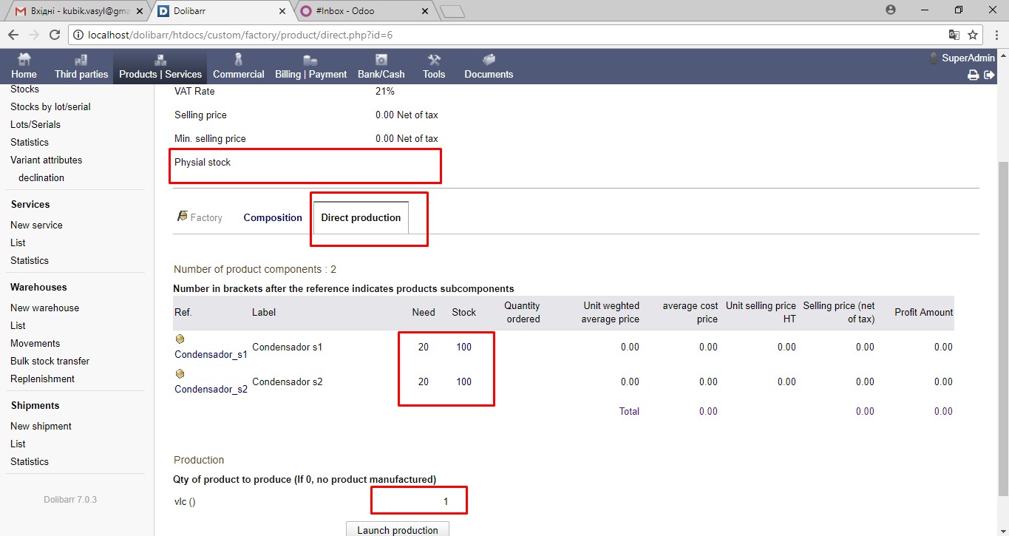Open the Google Translate icon in address bar

[x=954, y=34]
